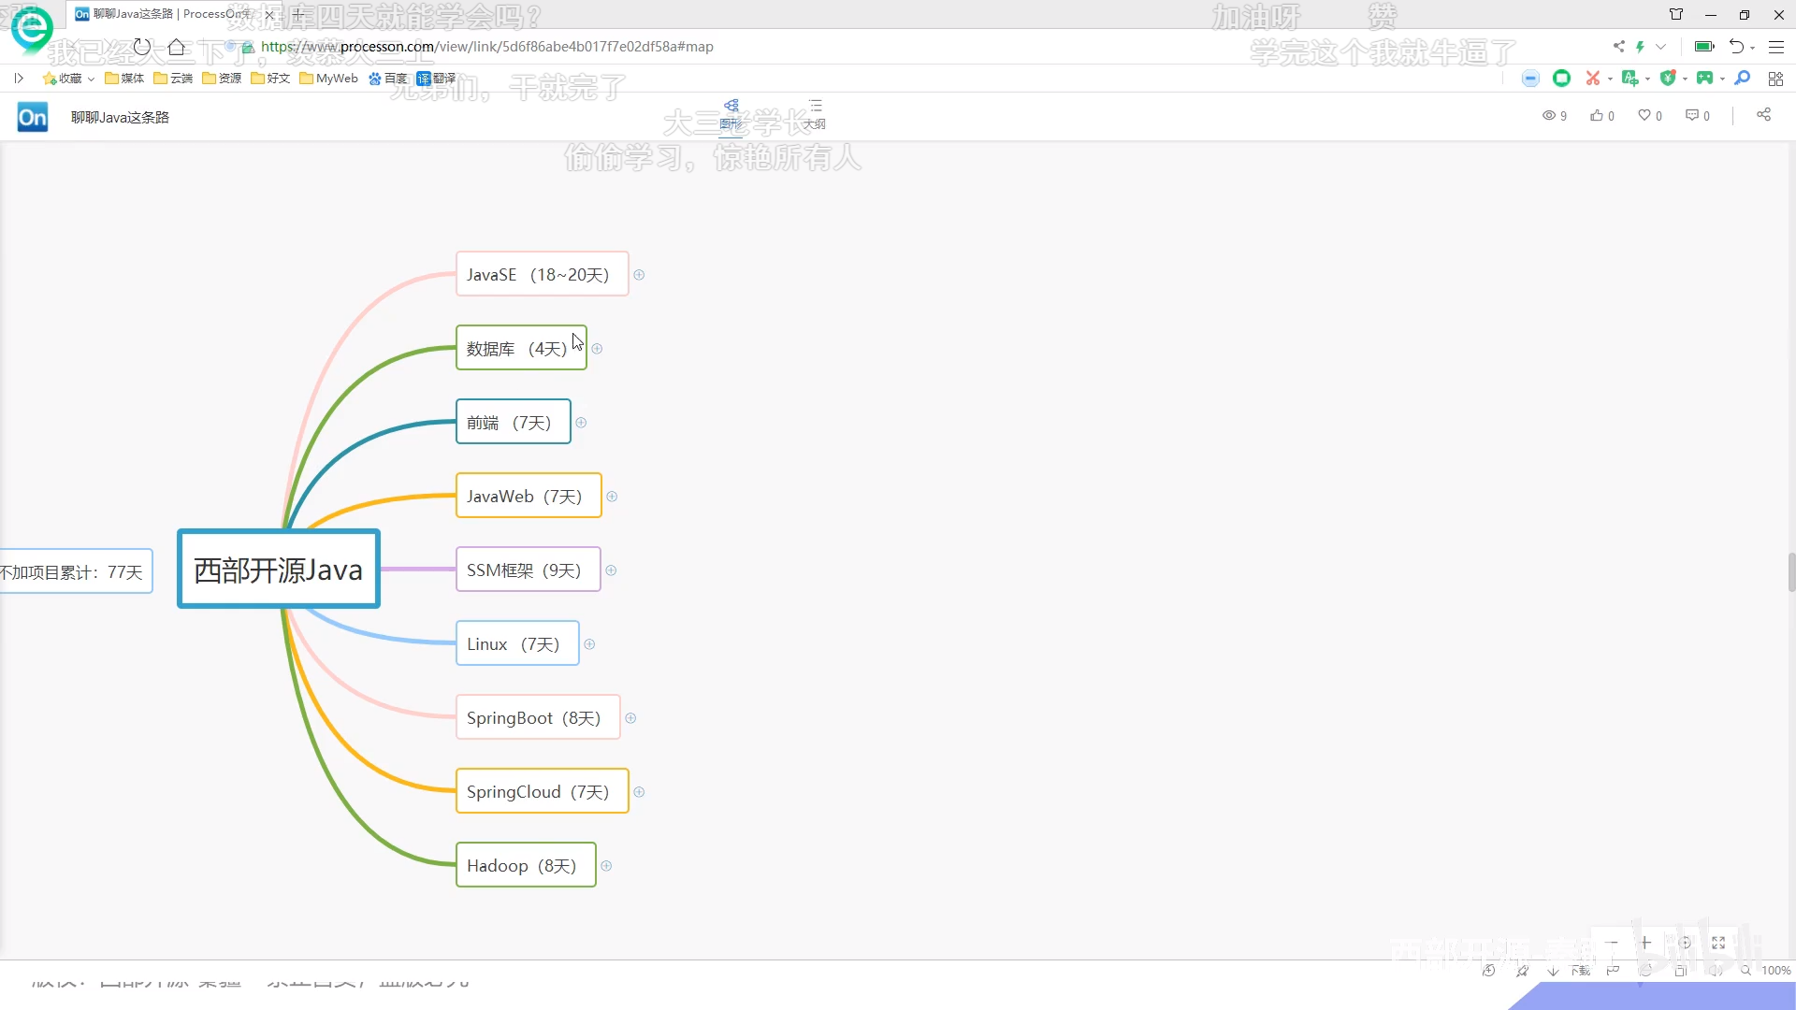The width and height of the screenshot is (1796, 1010).
Task: Enter fullscreen view mode
Action: [1718, 943]
